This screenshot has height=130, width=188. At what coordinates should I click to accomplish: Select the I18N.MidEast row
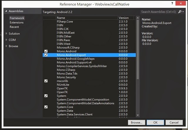(89, 33)
